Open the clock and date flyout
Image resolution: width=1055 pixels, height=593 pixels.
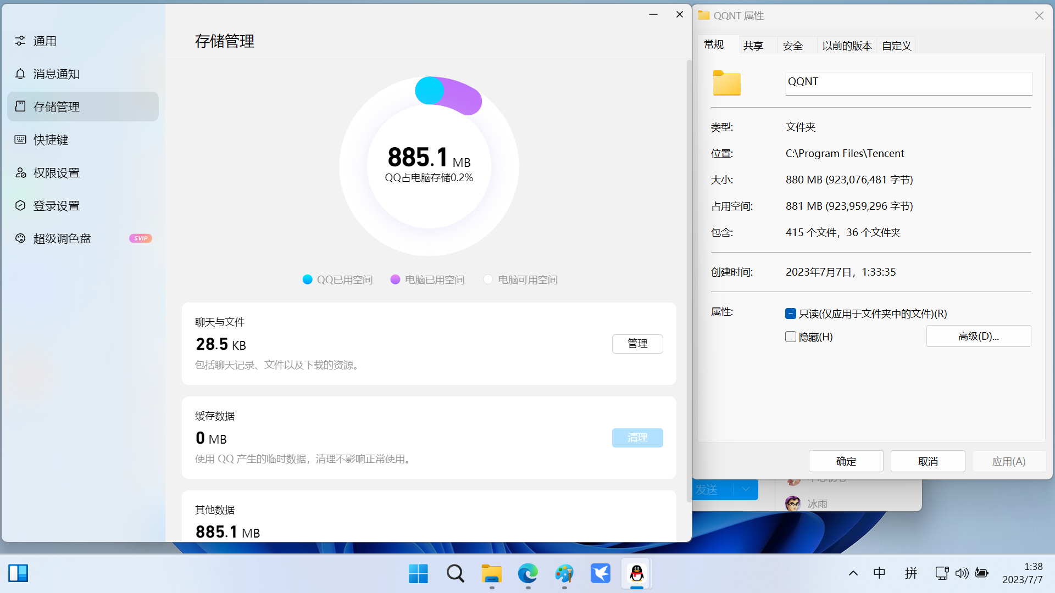click(x=1022, y=573)
